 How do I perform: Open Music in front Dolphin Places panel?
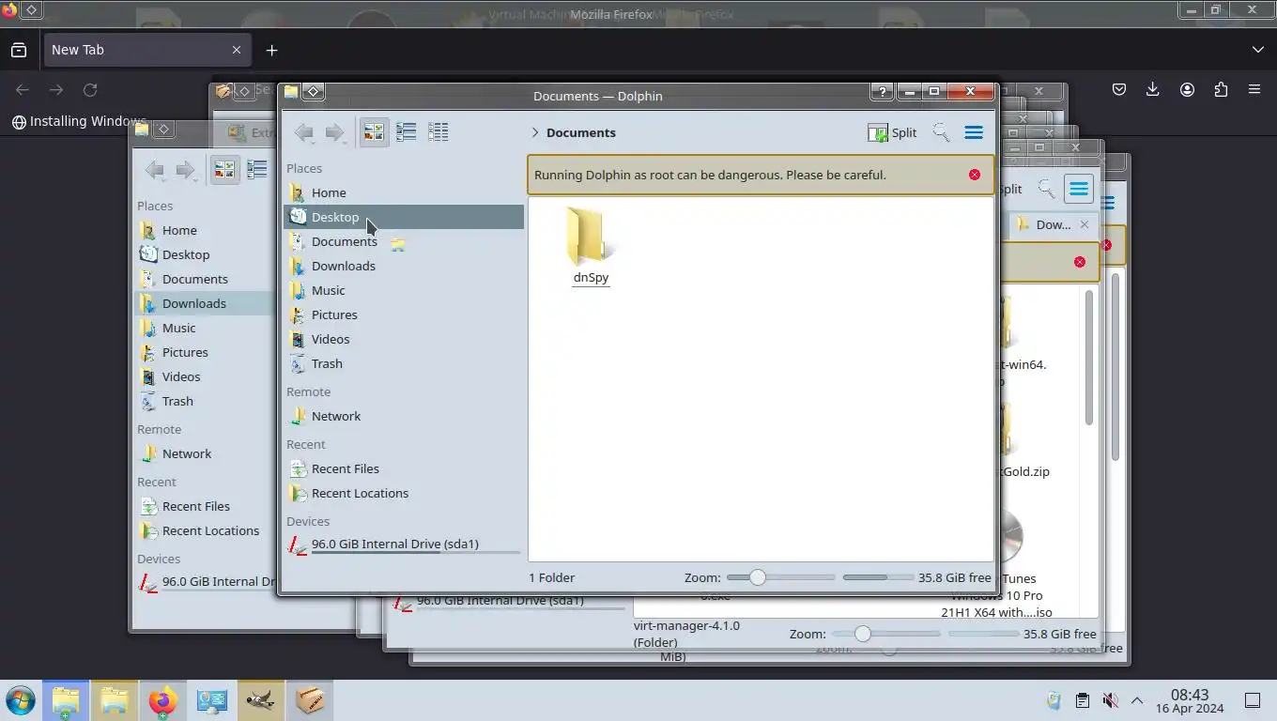coord(404,290)
